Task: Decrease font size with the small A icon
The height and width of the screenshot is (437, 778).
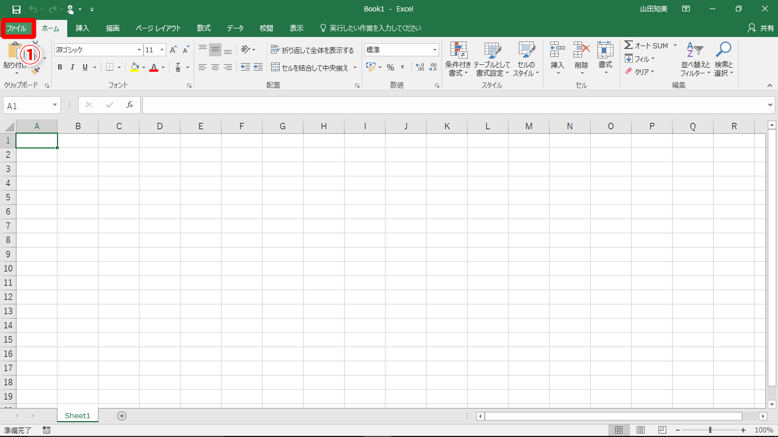Action: [x=186, y=50]
